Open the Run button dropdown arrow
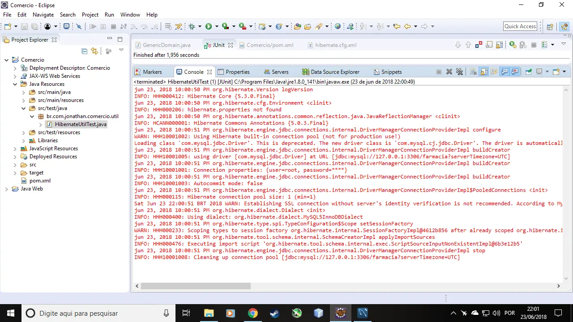The width and height of the screenshot is (573, 322). 216,26
